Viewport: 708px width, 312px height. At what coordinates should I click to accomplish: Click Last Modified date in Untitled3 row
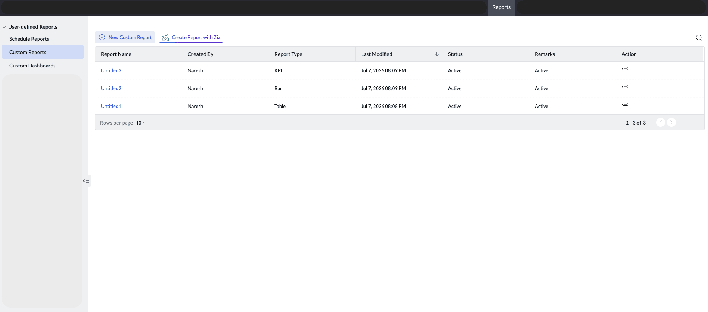point(384,70)
